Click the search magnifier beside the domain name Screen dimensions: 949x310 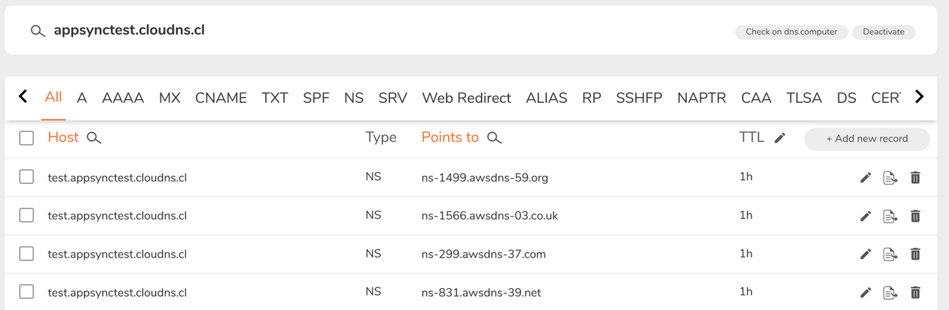(37, 31)
